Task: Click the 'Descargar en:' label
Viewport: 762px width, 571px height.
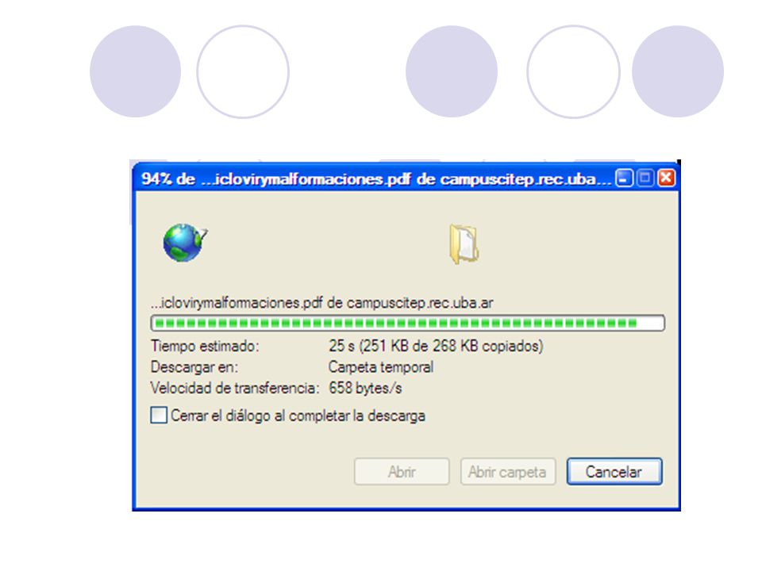Action: pyautogui.click(x=194, y=367)
